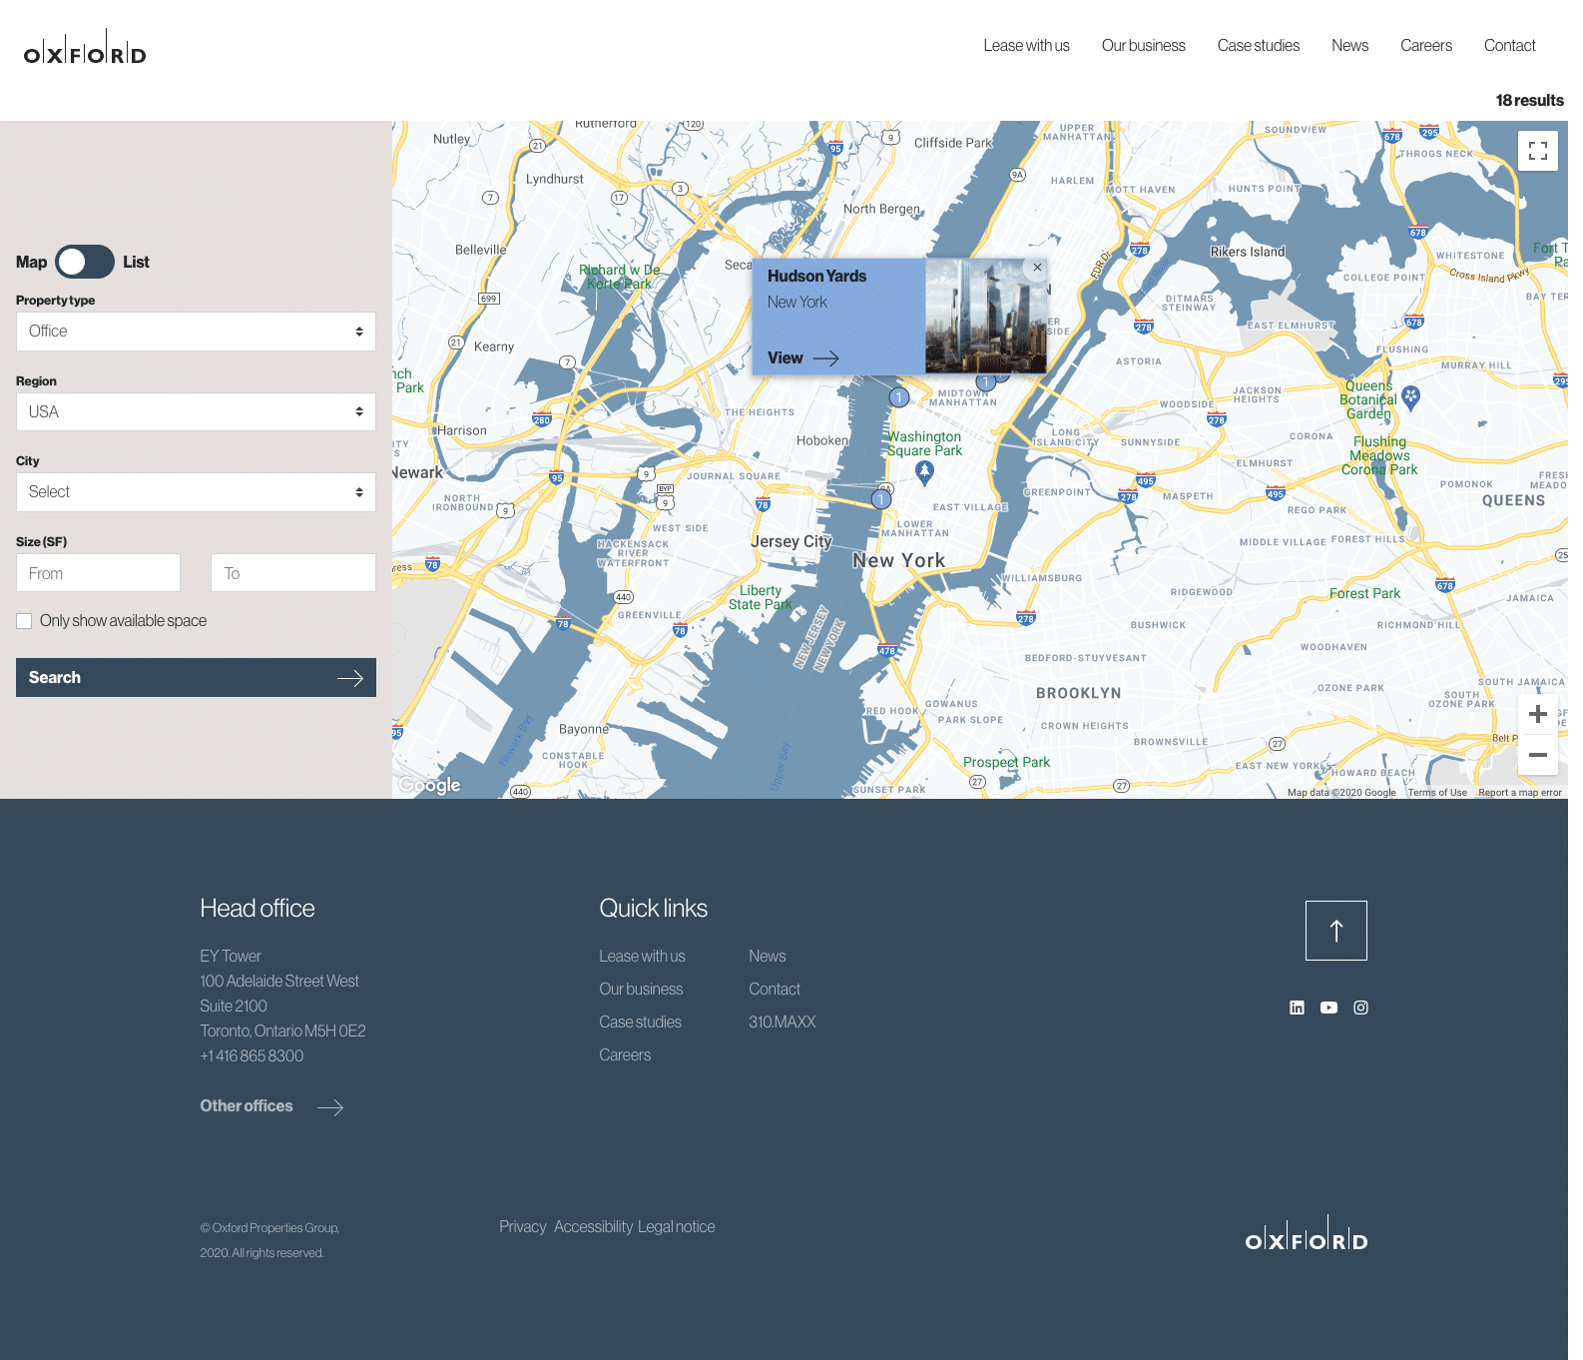Click Report a map error

tap(1519, 793)
